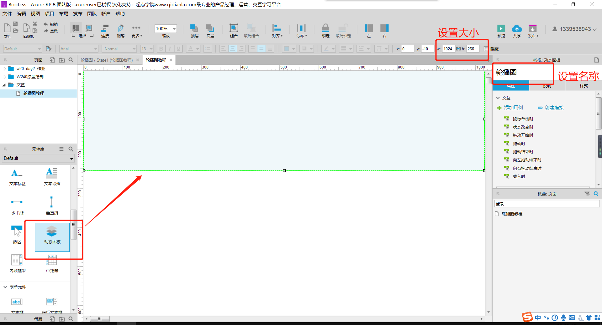Image resolution: width=602 pixels, height=325 pixels.
Task: Open the 对齐 align dropdown
Action: [277, 31]
